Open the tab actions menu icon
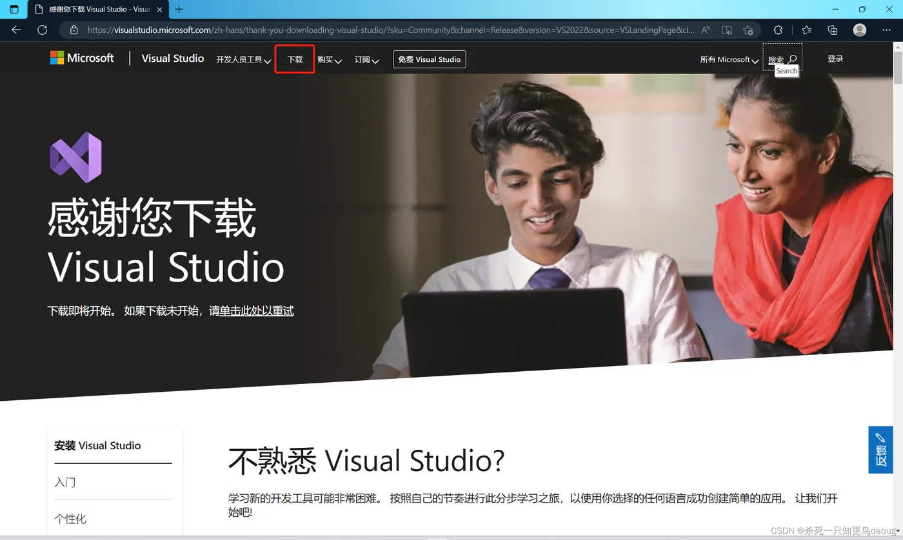This screenshot has height=540, width=903. (x=14, y=10)
